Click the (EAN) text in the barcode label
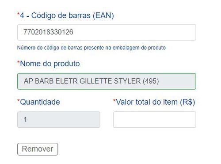Screen dimensions: 221x164 [103, 15]
